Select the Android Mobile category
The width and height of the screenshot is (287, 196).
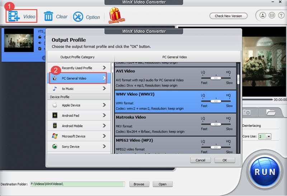pos(79,126)
